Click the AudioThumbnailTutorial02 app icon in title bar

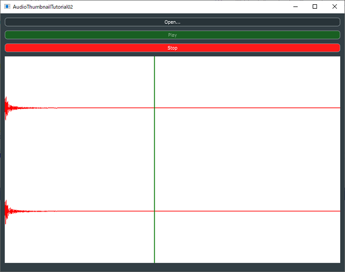[x=7, y=6]
